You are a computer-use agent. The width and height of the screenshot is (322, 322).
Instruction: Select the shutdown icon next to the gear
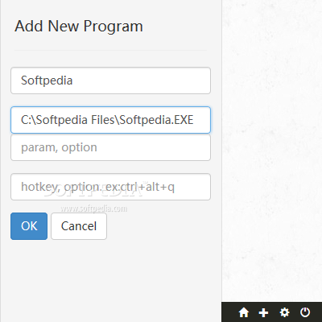click(305, 312)
